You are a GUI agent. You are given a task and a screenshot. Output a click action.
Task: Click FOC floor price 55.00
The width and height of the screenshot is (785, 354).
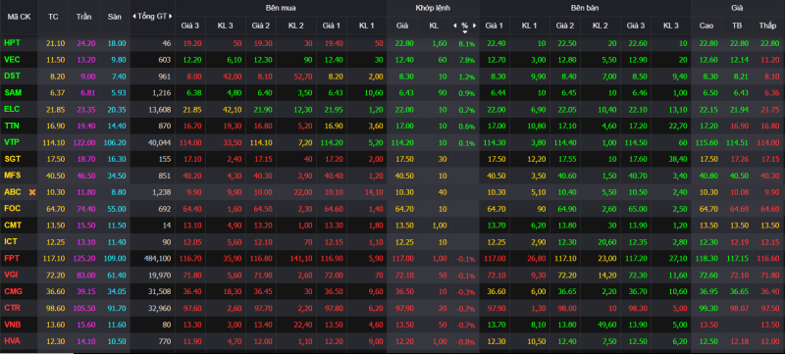(116, 209)
